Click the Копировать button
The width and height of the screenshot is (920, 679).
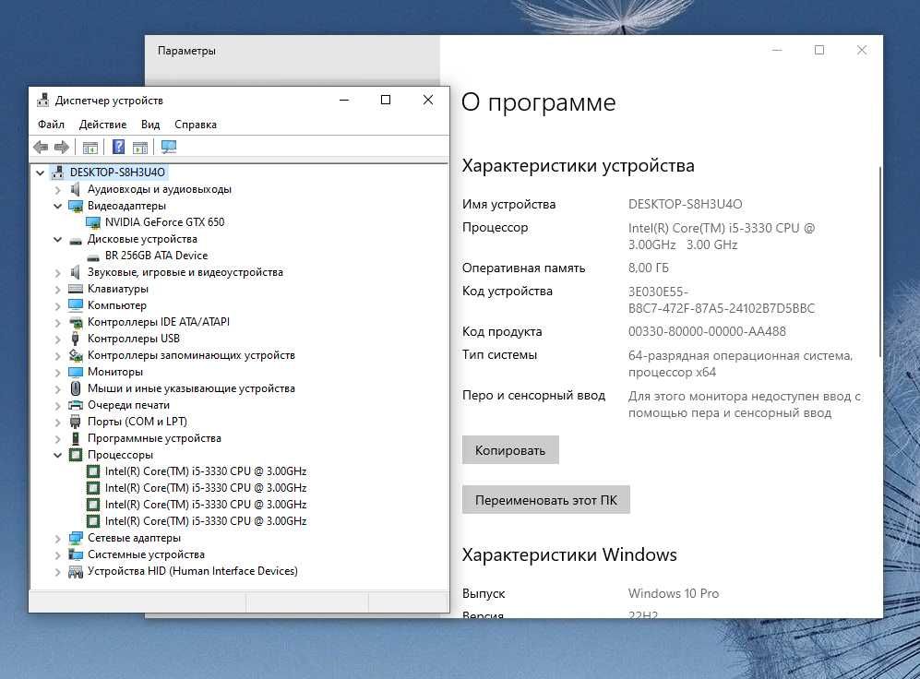[510, 449]
